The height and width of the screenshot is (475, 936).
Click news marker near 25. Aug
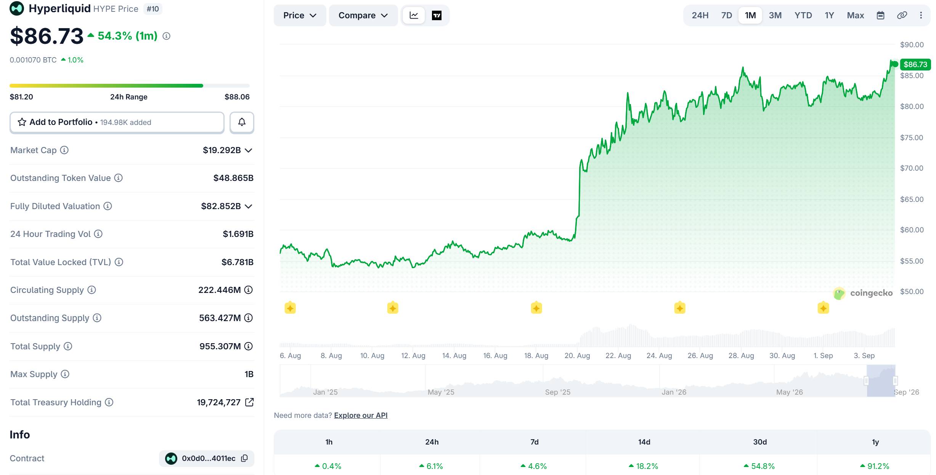tap(680, 308)
